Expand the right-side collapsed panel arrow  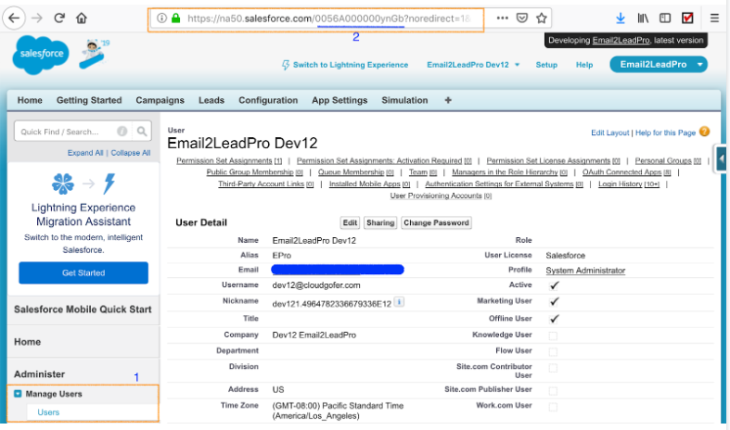721,158
